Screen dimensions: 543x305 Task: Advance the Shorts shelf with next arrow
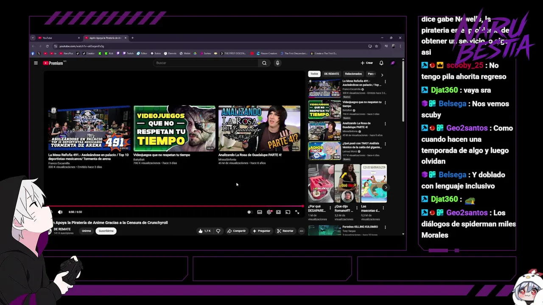click(385, 187)
